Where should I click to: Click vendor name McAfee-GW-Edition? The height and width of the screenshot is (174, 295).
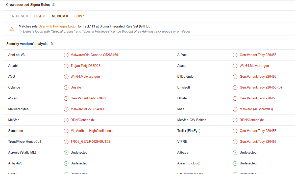(192, 120)
